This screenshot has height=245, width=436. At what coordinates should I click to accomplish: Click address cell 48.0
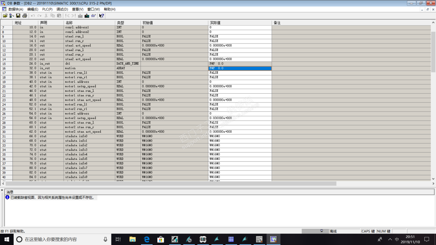(x=25, y=100)
